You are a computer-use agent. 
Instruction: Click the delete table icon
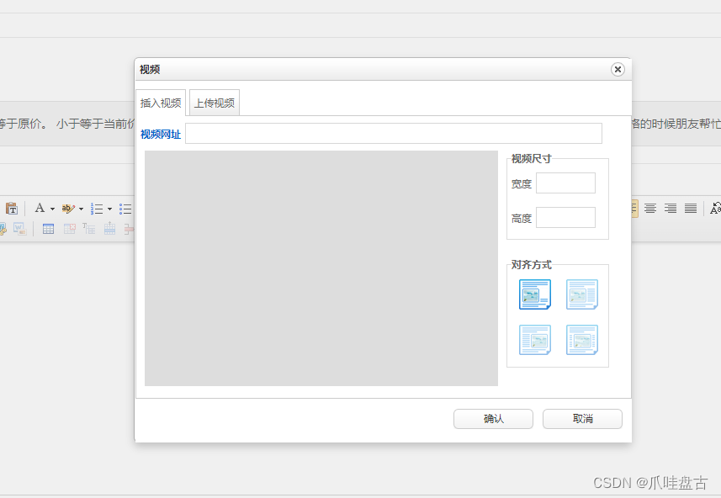70,229
